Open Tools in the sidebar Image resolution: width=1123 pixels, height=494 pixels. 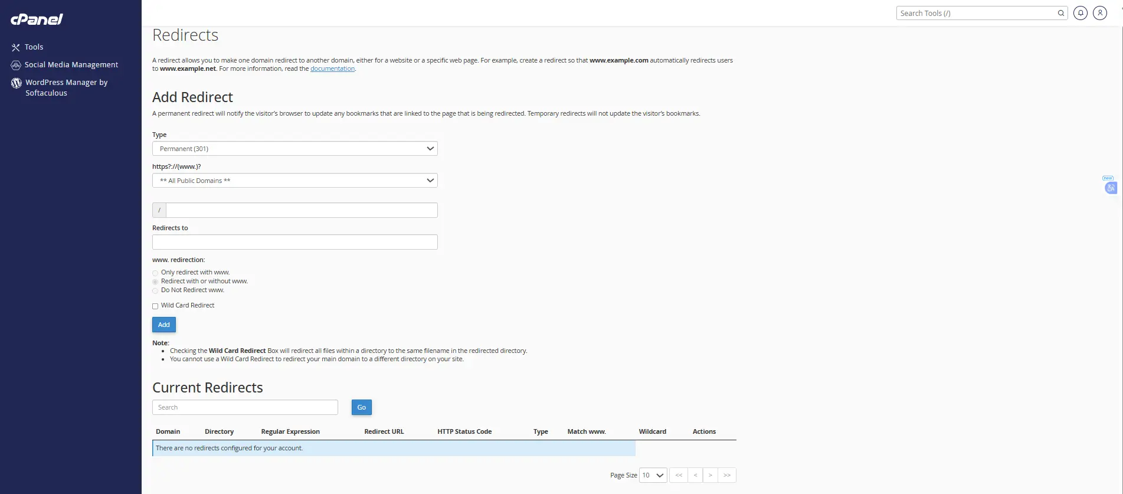(x=34, y=47)
